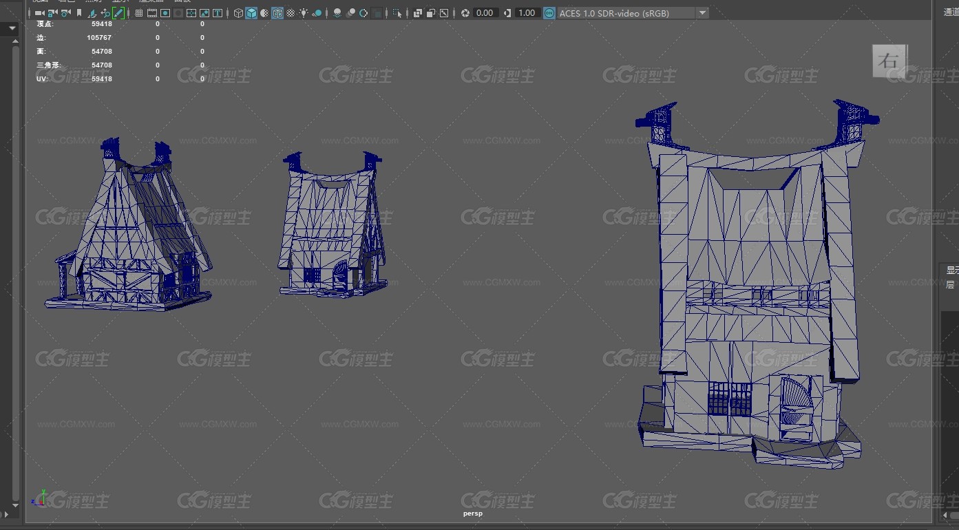The image size is (959, 530).
Task: Toggle the Shadows icon
Action: coord(317,13)
